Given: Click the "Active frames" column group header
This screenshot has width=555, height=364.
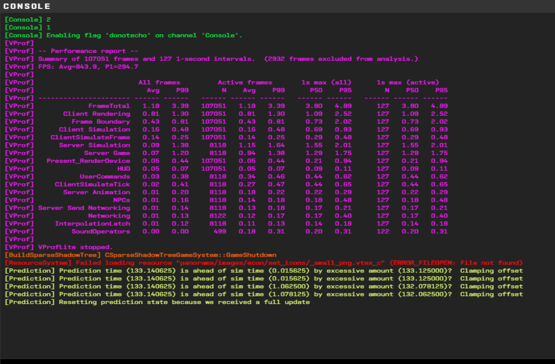Looking at the screenshot, I should click(245, 82).
